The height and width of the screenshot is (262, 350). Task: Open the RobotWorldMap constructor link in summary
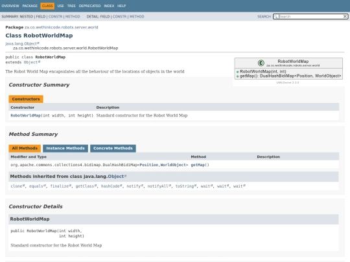pyautogui.click(x=26, y=115)
